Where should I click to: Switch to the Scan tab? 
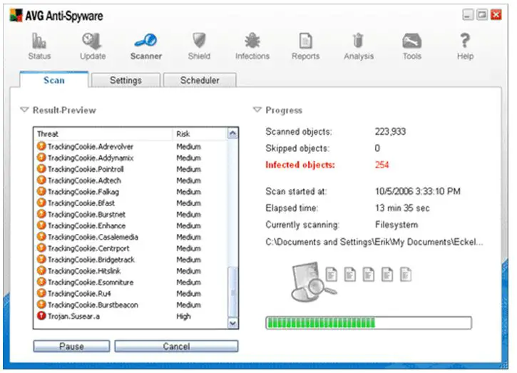54,80
